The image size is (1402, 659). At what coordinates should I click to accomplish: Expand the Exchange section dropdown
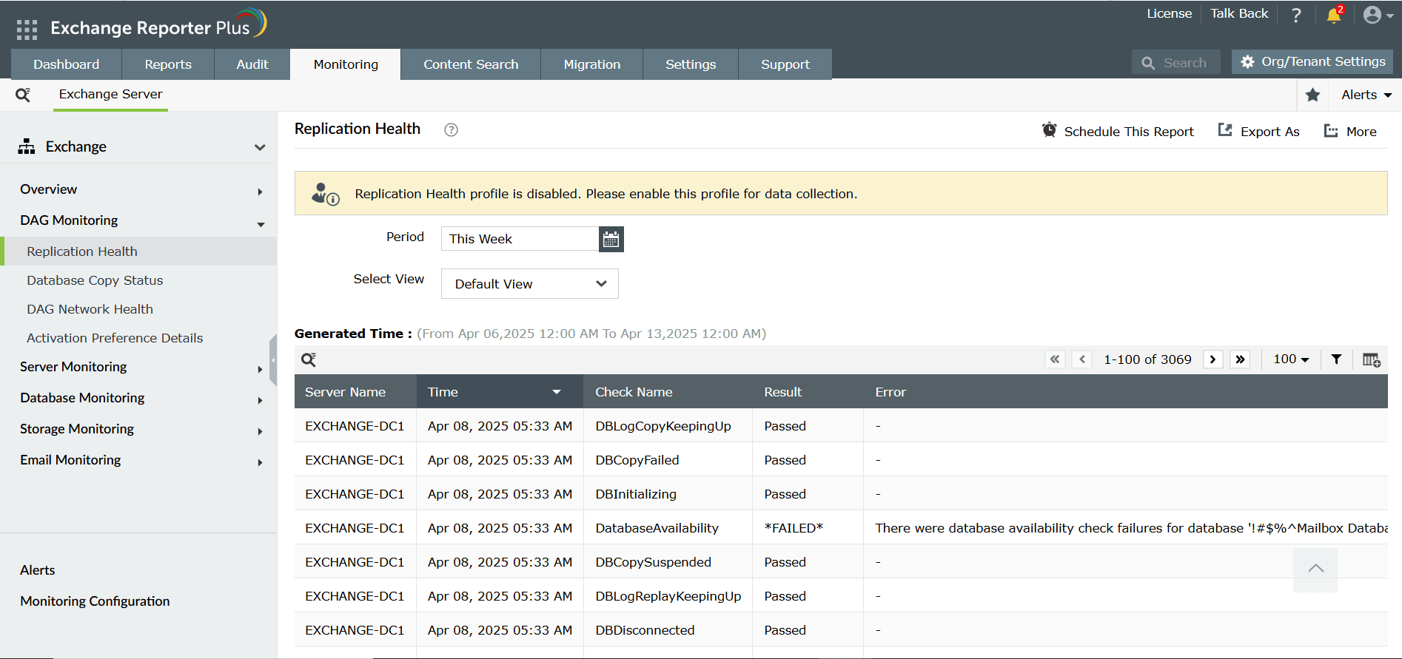(260, 147)
